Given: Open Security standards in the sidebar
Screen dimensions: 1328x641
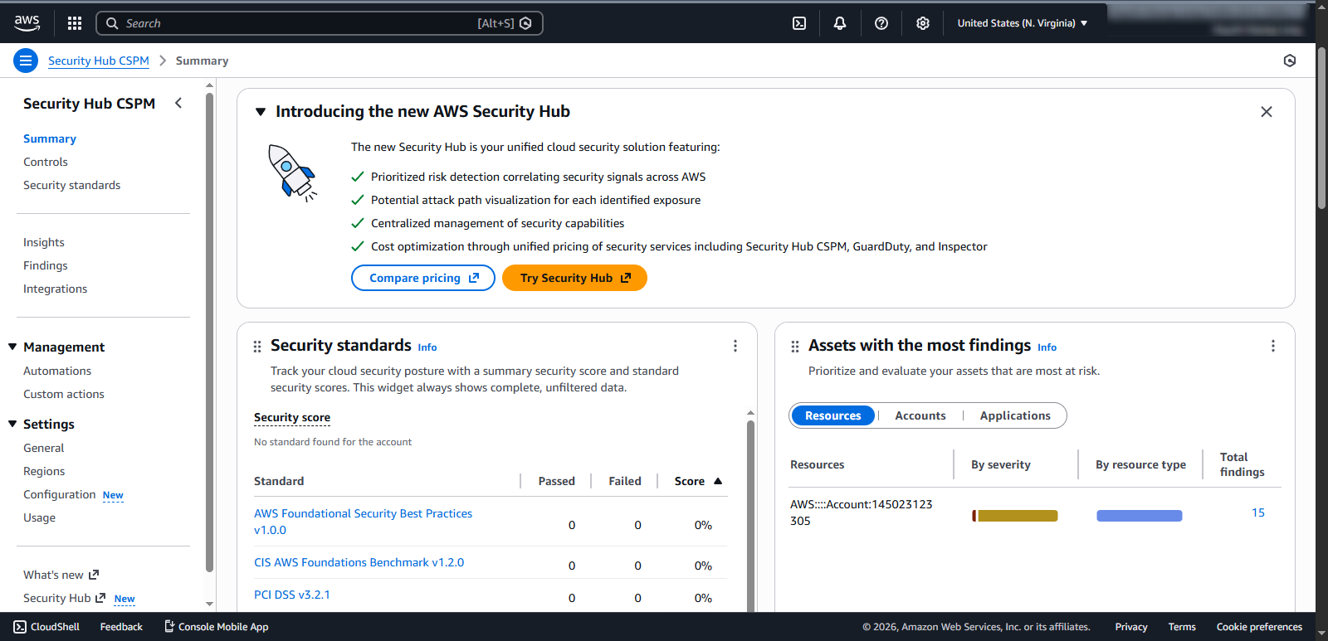Looking at the screenshot, I should (72, 185).
